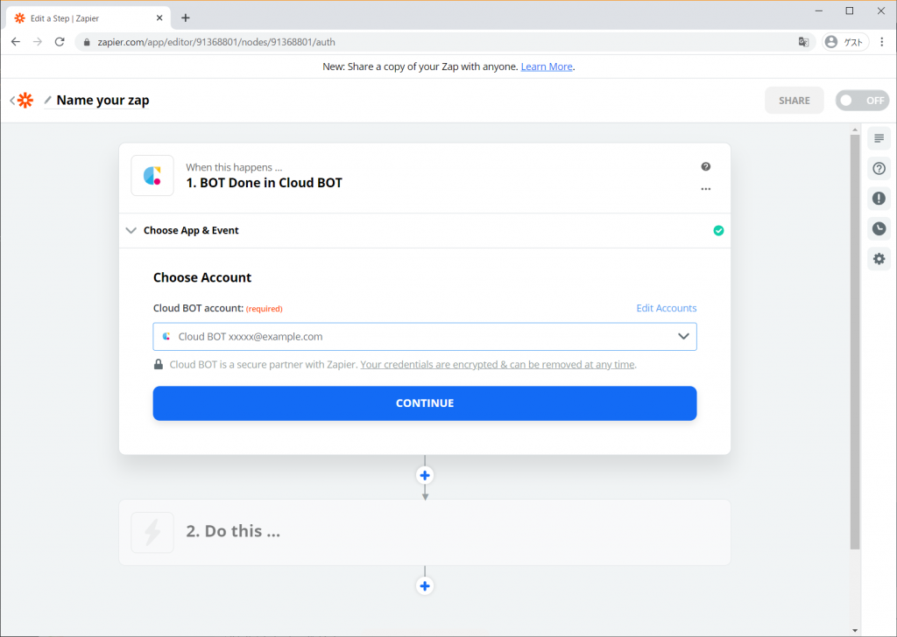Screen dimensions: 897x637
Task: Open the sidebar alert exclamation icon
Action: click(x=879, y=199)
